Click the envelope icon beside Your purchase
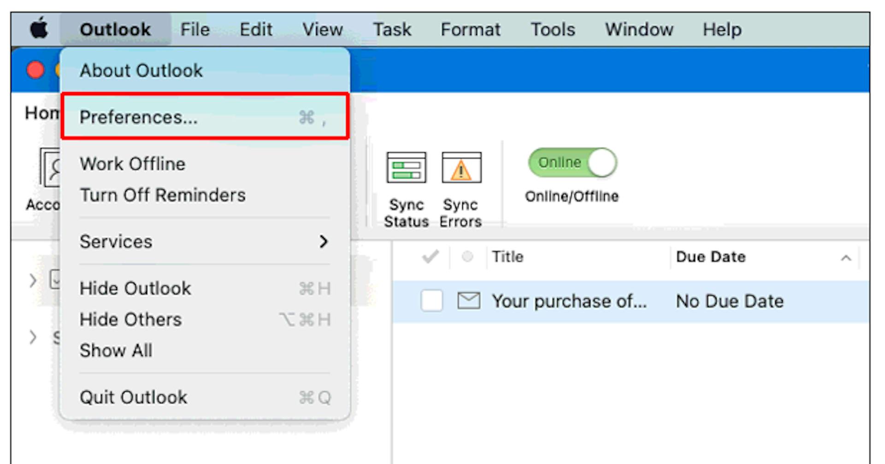The image size is (885, 464). pos(469,301)
